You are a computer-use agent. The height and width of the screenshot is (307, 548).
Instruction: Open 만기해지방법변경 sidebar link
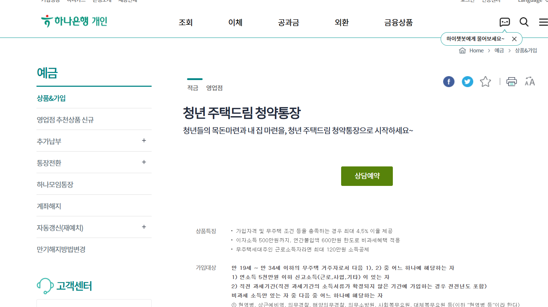pyautogui.click(x=61, y=249)
